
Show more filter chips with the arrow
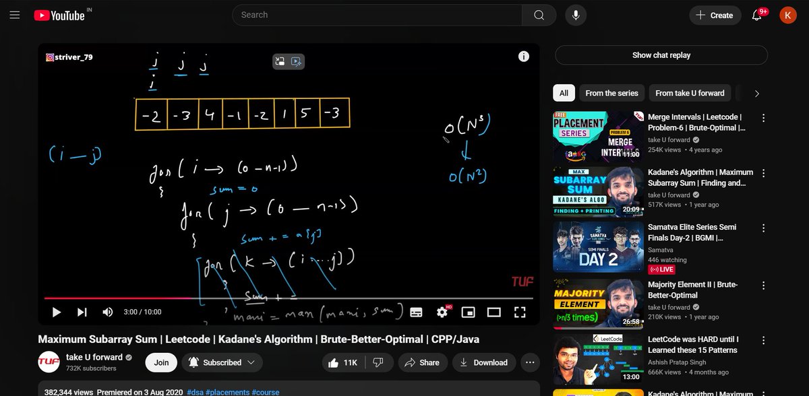(756, 93)
